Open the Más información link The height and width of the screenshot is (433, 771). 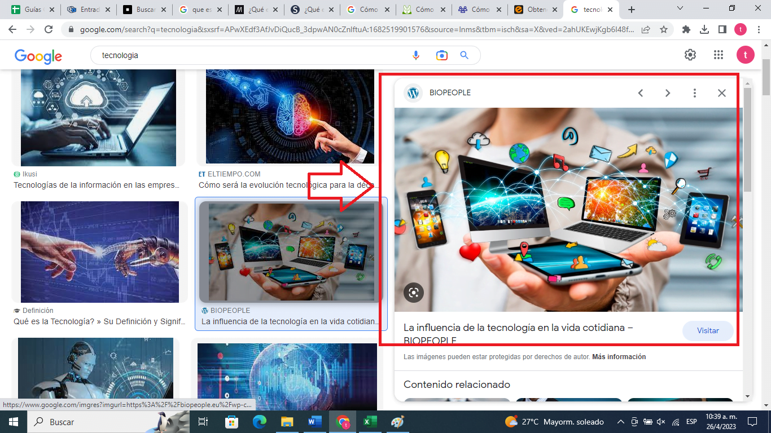619,356
